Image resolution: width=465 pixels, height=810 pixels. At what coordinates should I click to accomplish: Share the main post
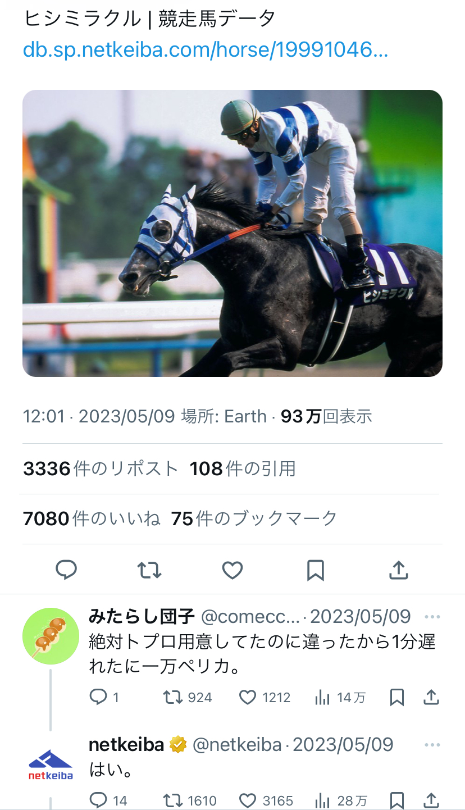pyautogui.click(x=398, y=570)
